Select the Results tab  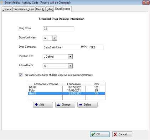[x=40, y=9]
